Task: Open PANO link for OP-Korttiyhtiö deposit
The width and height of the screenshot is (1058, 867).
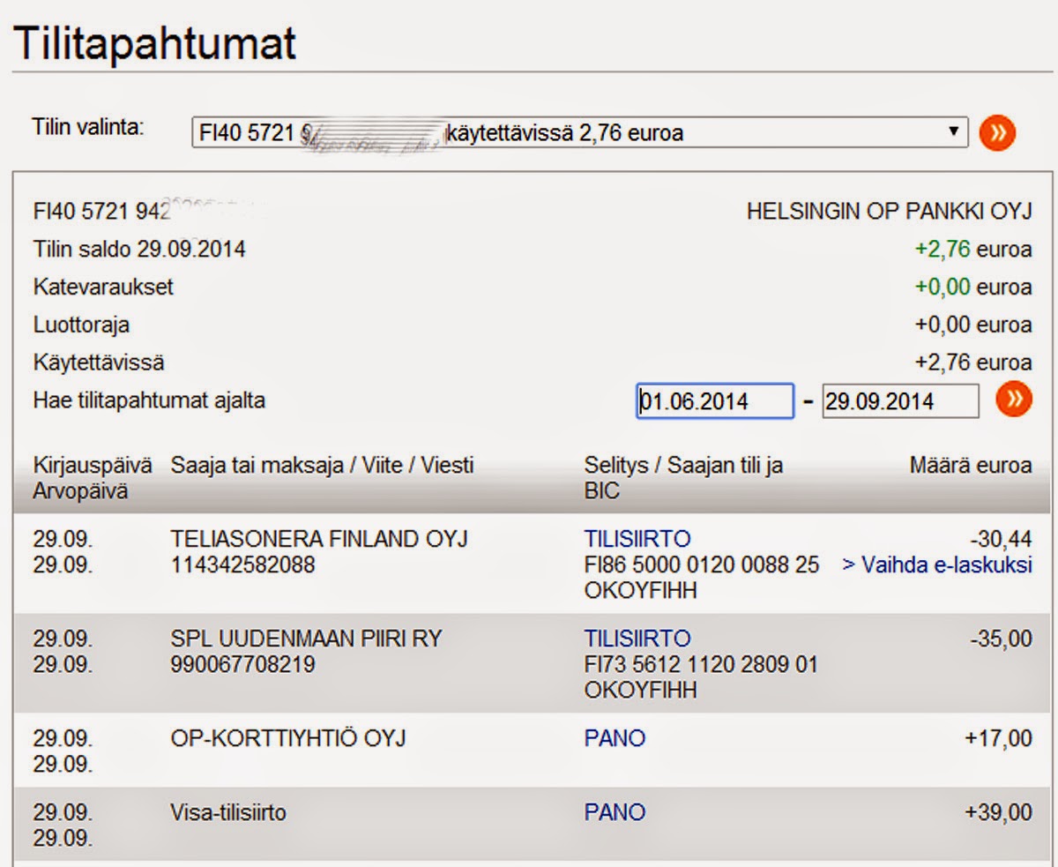Action: [615, 737]
